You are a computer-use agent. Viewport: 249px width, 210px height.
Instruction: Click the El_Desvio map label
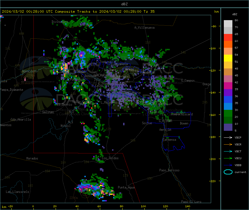point(65,105)
